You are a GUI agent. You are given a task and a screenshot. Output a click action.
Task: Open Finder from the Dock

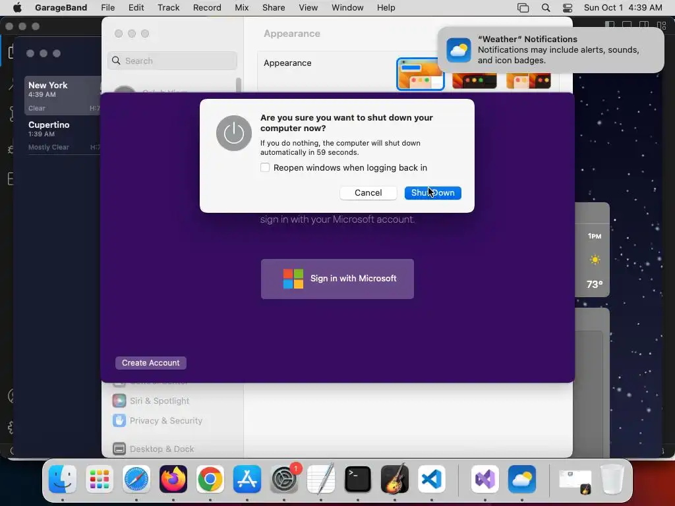pos(63,479)
